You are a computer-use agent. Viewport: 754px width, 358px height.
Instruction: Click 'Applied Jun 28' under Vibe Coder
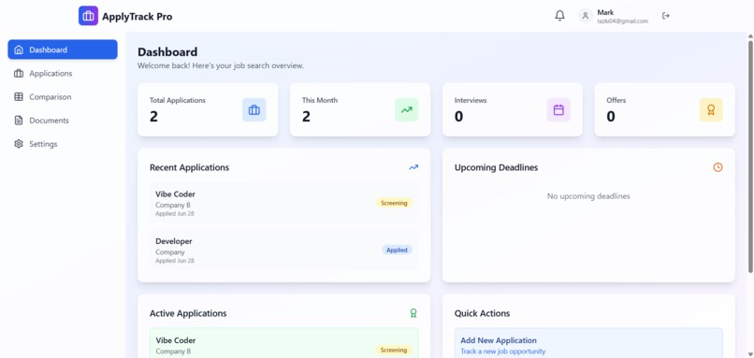[175, 213]
